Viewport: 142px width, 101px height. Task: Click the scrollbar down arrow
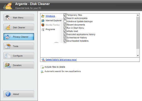coord(138,56)
